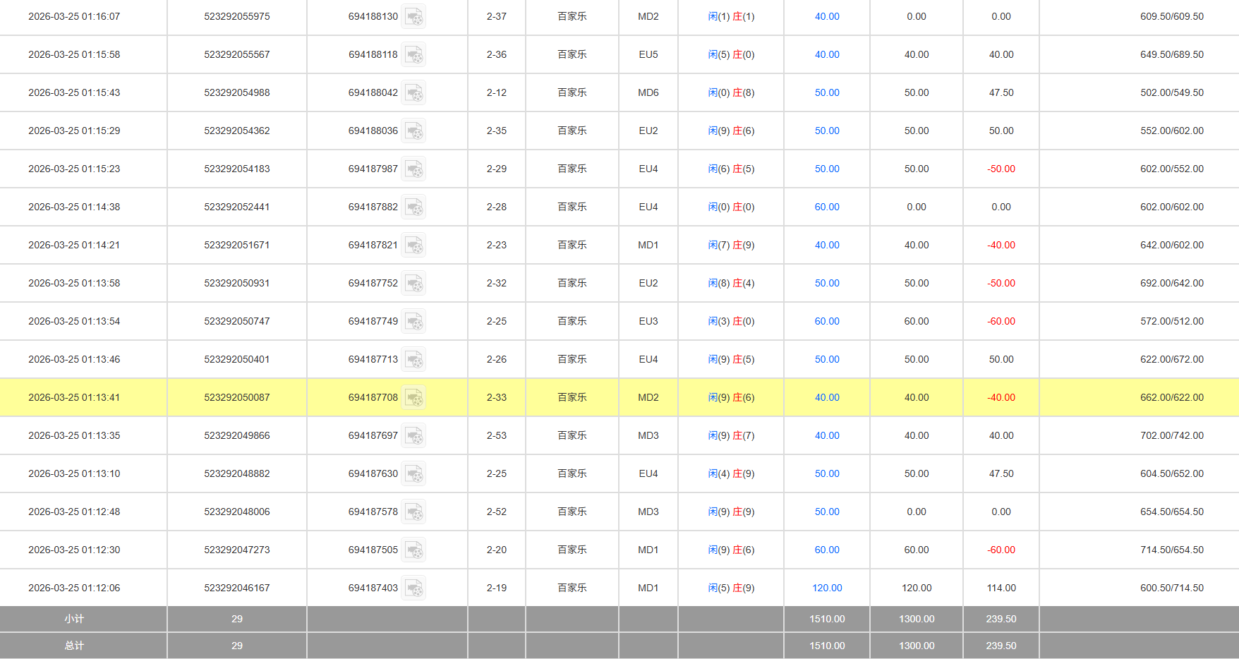
Task: Play replay for game 694187403
Action: click(413, 588)
